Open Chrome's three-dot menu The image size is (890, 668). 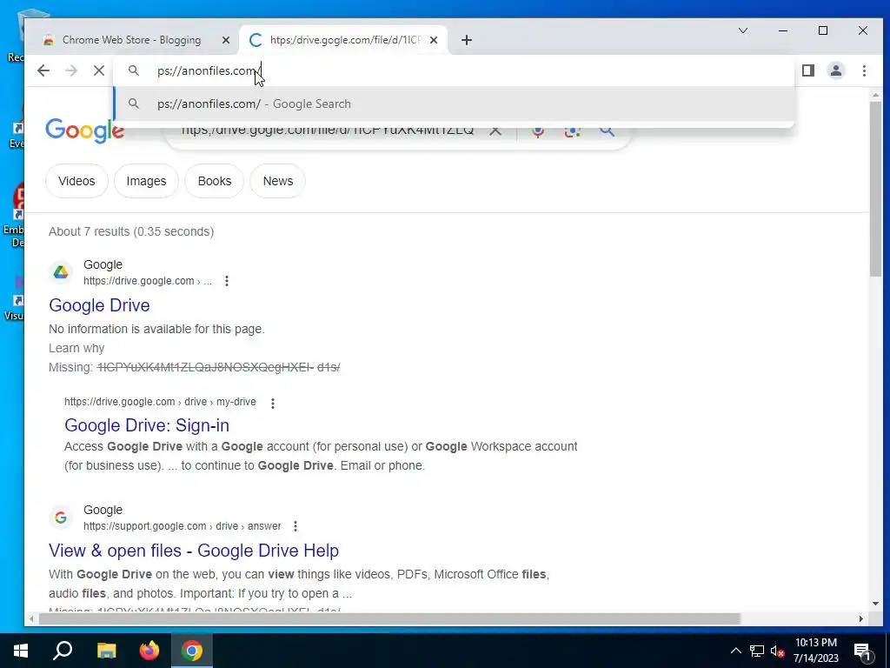pos(864,70)
